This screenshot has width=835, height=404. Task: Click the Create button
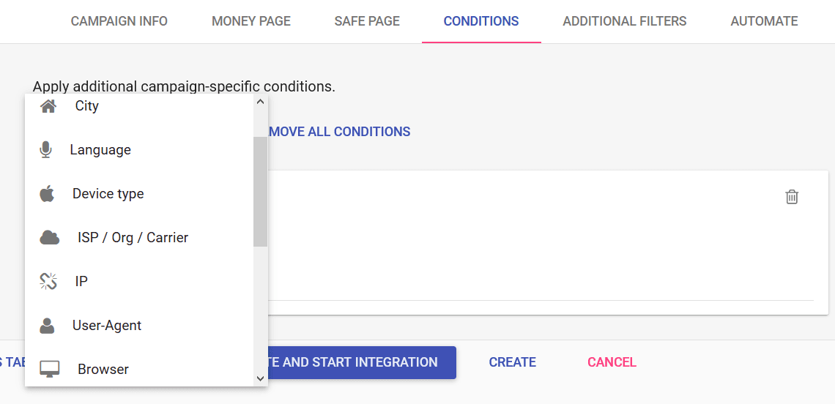pos(512,362)
